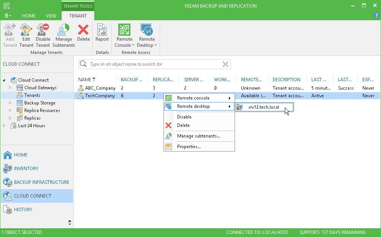Viewport: 381px width, 237px height.
Task: Click the TechCompany tenant icon
Action: click(81, 96)
